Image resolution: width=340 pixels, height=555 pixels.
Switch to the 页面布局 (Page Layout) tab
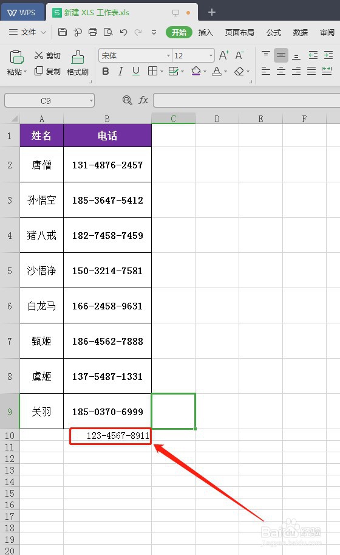(239, 33)
